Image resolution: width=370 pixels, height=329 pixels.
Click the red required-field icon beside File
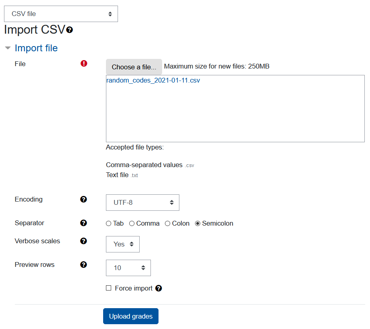pos(83,63)
